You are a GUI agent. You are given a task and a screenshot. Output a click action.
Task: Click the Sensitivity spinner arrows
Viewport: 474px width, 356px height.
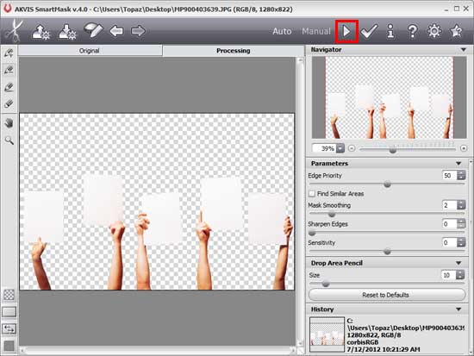click(461, 242)
